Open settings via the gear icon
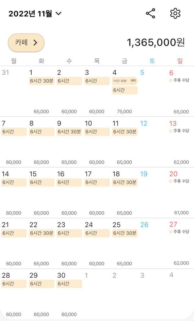 click(x=175, y=13)
